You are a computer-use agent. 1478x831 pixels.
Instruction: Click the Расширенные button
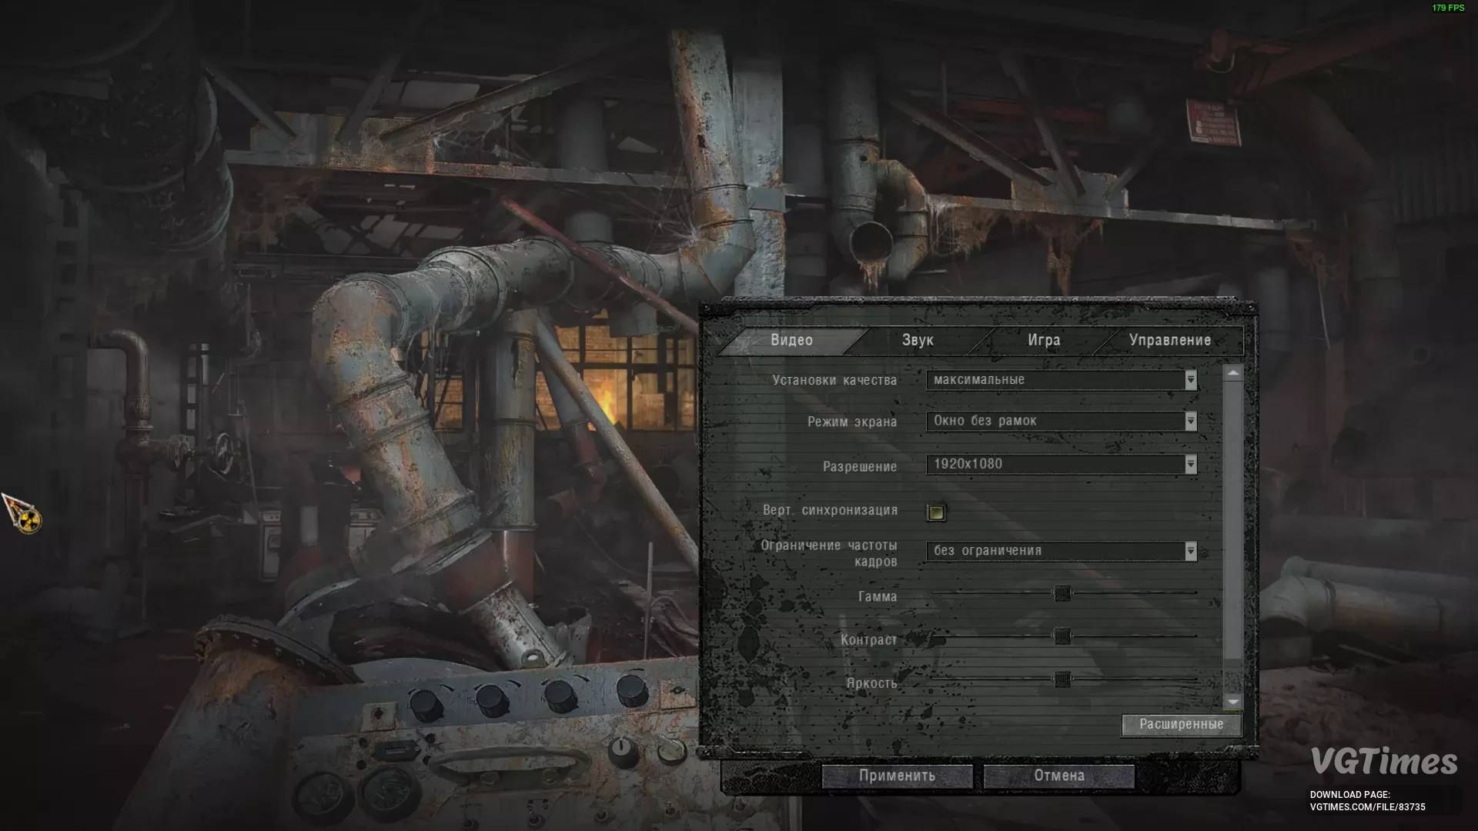coord(1181,725)
